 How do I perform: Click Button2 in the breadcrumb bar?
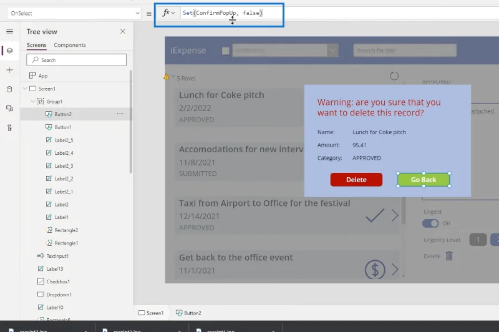188,313
